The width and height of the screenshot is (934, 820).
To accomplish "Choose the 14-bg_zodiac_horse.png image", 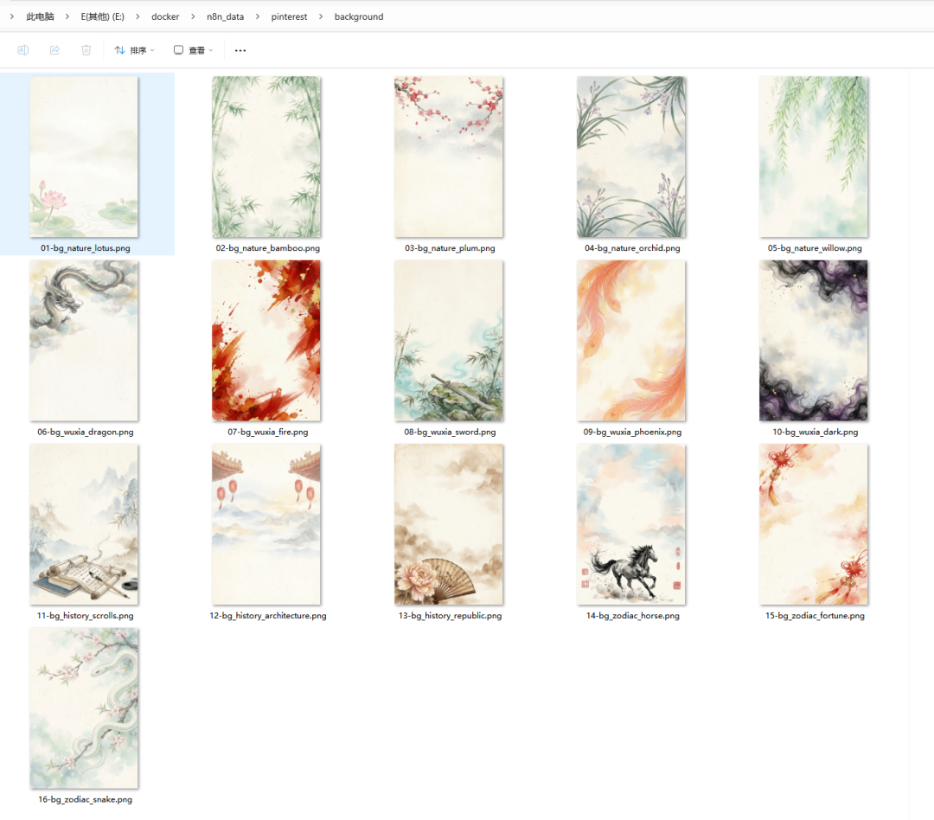I will [x=631, y=524].
